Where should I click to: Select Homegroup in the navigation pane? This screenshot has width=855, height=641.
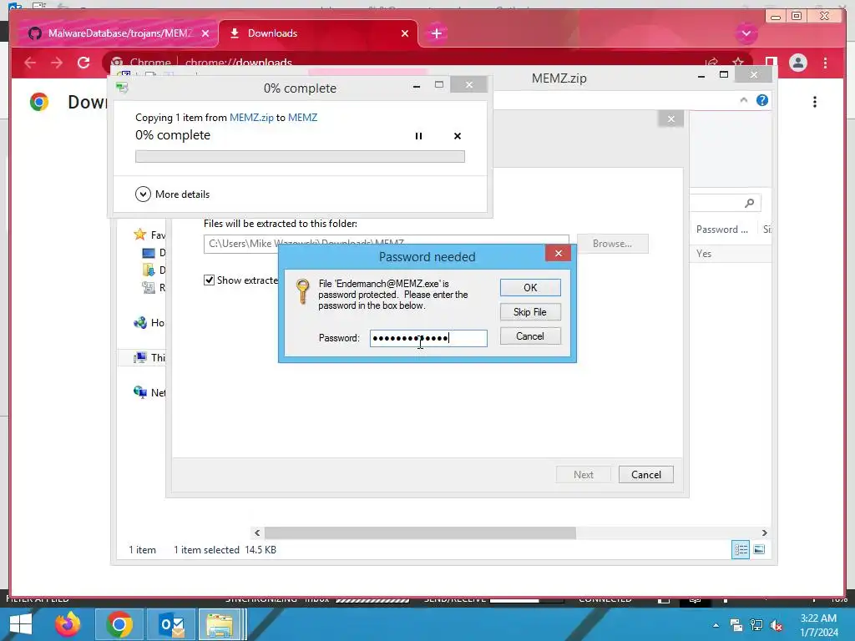(x=149, y=323)
